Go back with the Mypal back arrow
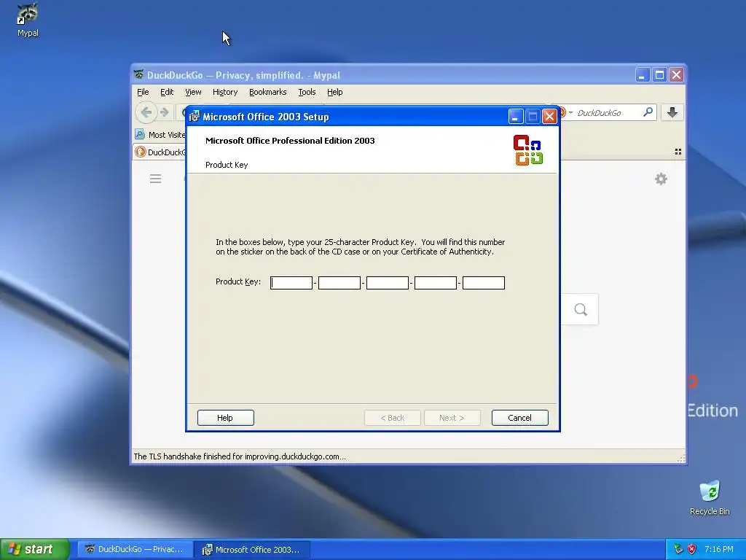This screenshot has width=746, height=560. point(146,112)
